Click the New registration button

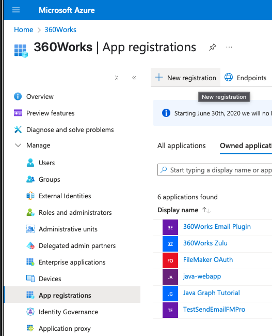point(185,78)
